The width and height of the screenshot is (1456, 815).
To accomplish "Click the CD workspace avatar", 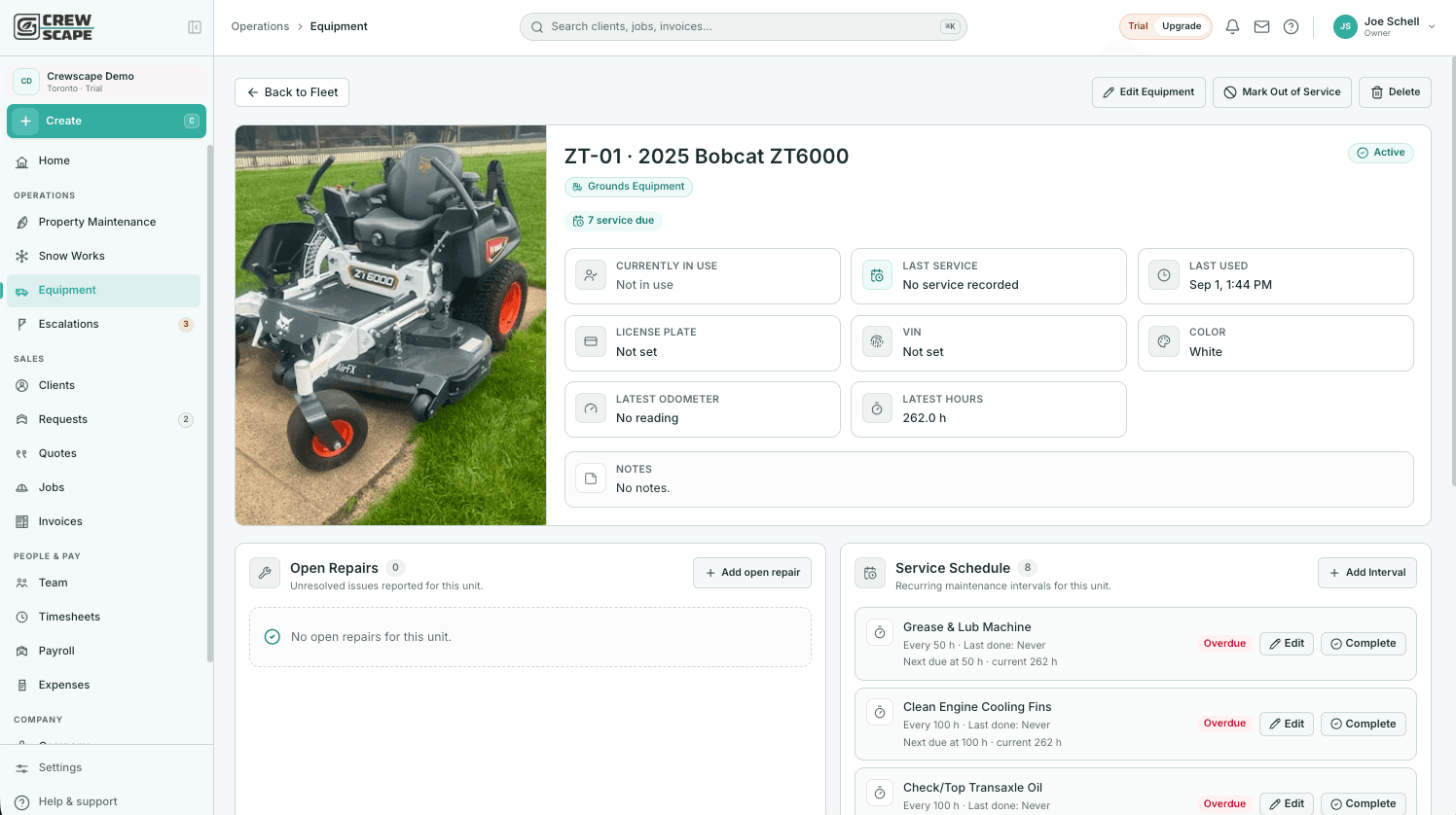I will [x=26, y=82].
